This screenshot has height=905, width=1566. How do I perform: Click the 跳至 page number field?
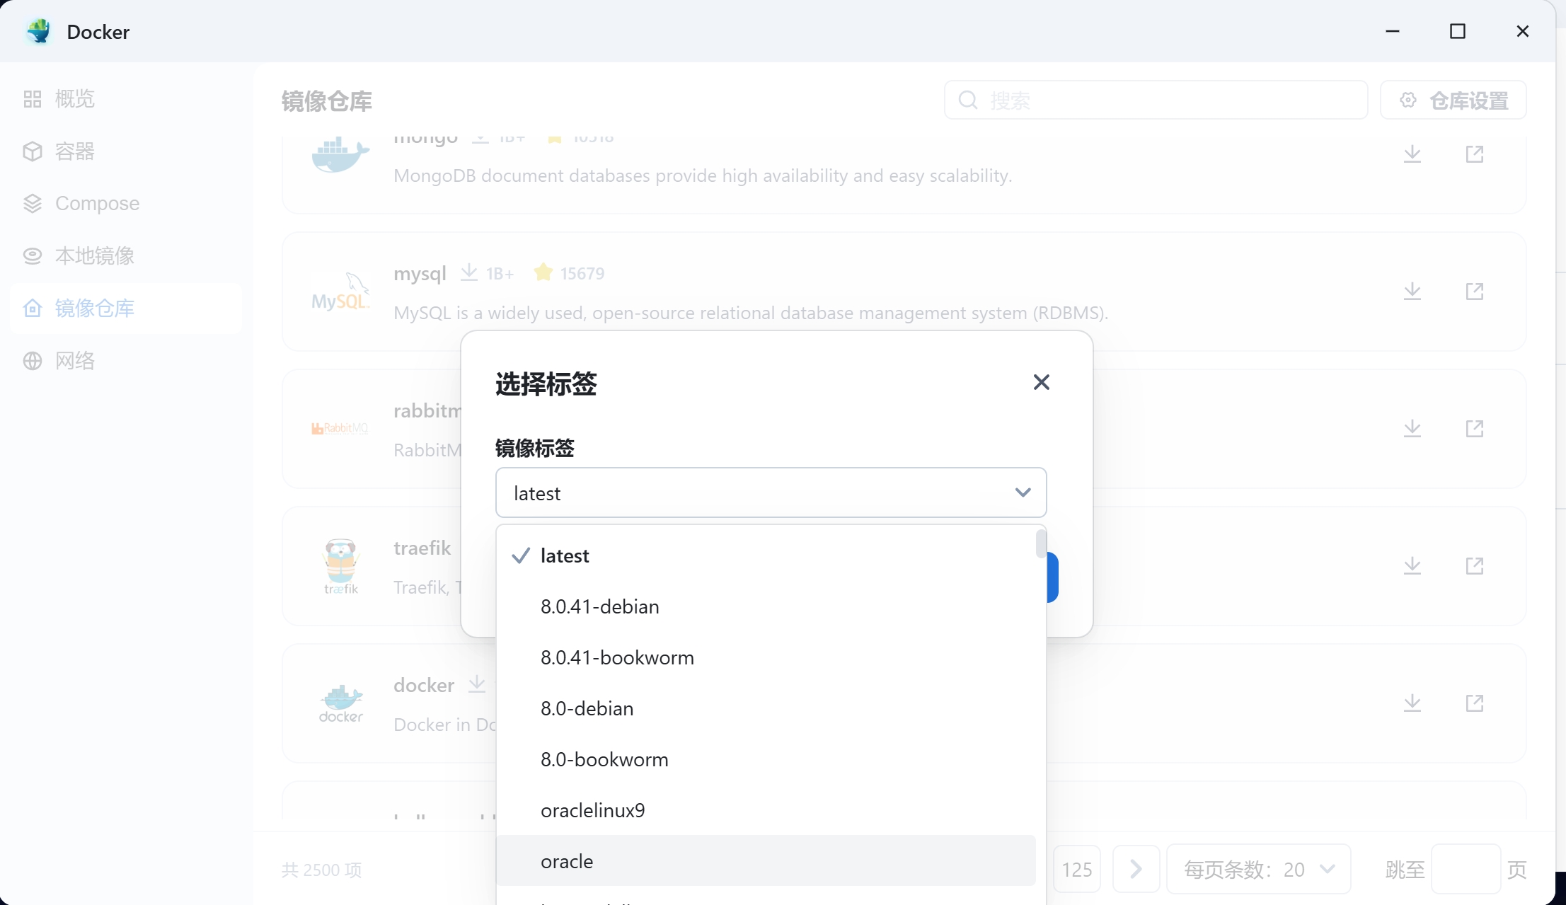point(1466,869)
